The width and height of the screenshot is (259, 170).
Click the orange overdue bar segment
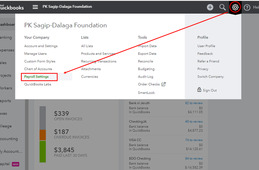pyautogui.click(x=43, y=135)
